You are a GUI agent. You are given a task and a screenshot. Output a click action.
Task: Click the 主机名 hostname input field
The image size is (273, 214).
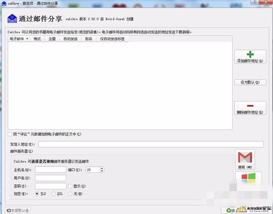click(51, 170)
